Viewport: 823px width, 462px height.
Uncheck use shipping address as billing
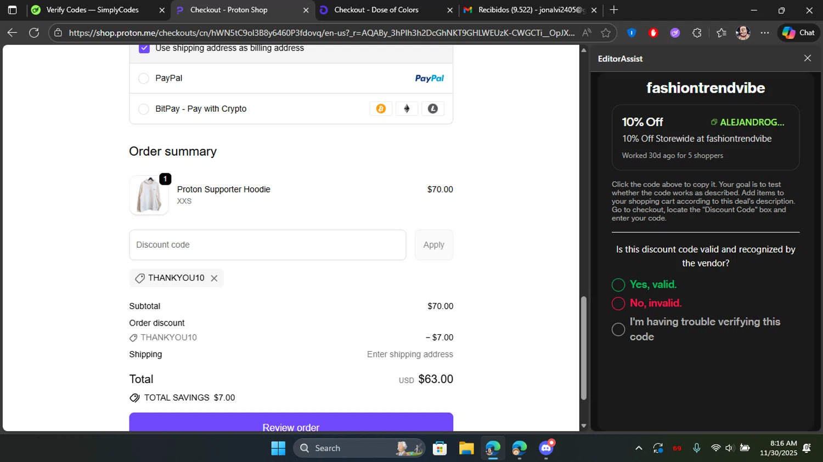point(144,48)
